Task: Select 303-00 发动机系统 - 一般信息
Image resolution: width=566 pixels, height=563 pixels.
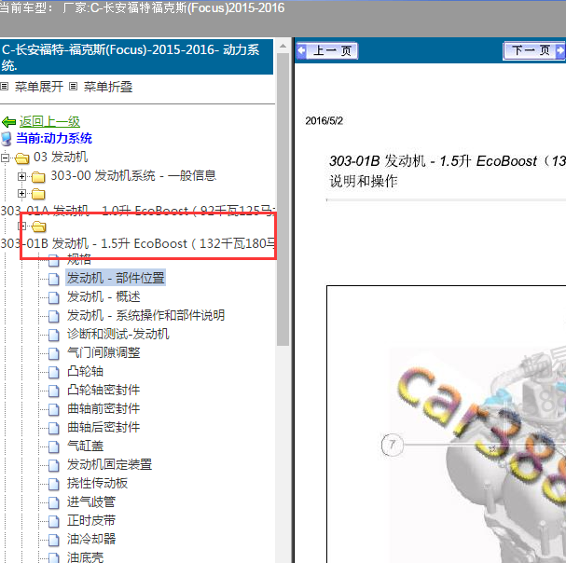Action: tap(133, 175)
